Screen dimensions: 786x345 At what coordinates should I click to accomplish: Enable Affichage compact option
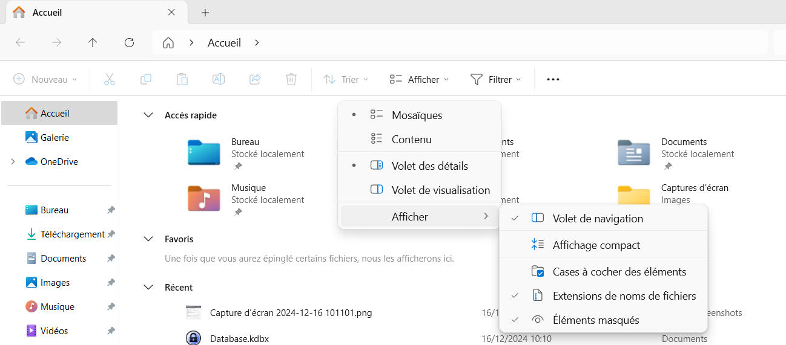[x=596, y=245]
